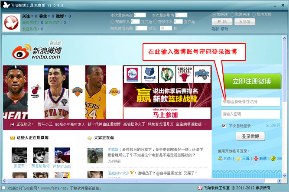Select the Boston Celtics logo
This screenshot has width=289, height=192.
pyautogui.click(x=167, y=75)
